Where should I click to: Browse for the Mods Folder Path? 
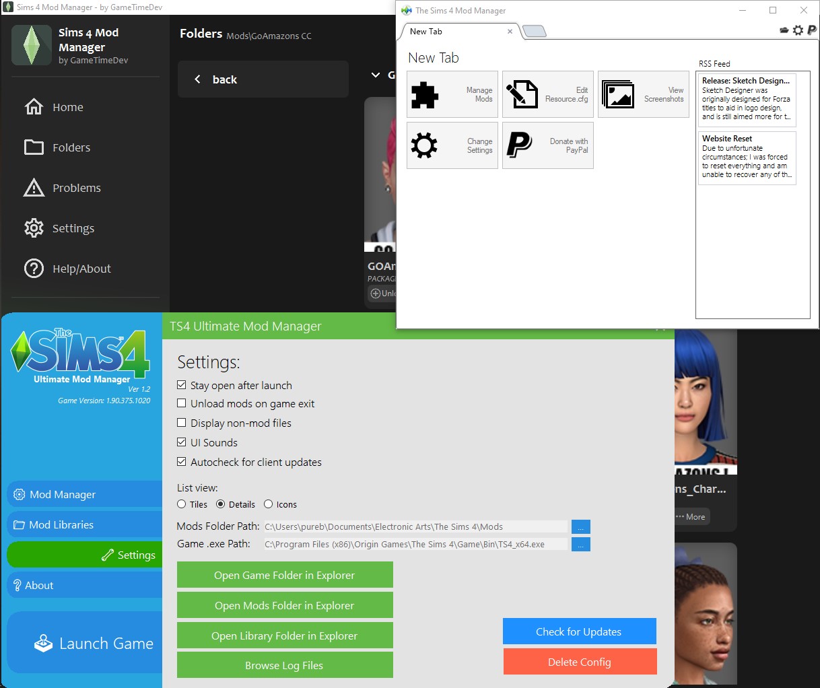click(x=581, y=527)
